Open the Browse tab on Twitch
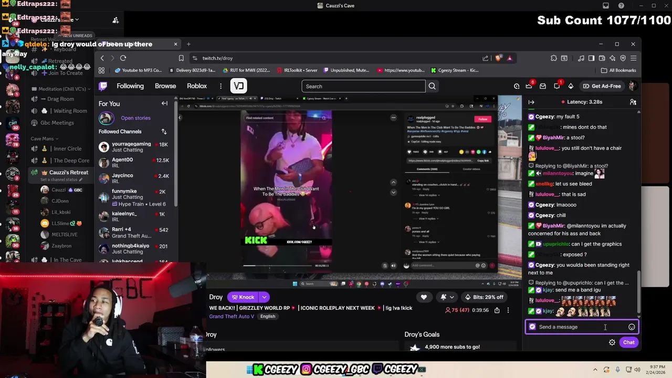The image size is (672, 378). (165, 86)
